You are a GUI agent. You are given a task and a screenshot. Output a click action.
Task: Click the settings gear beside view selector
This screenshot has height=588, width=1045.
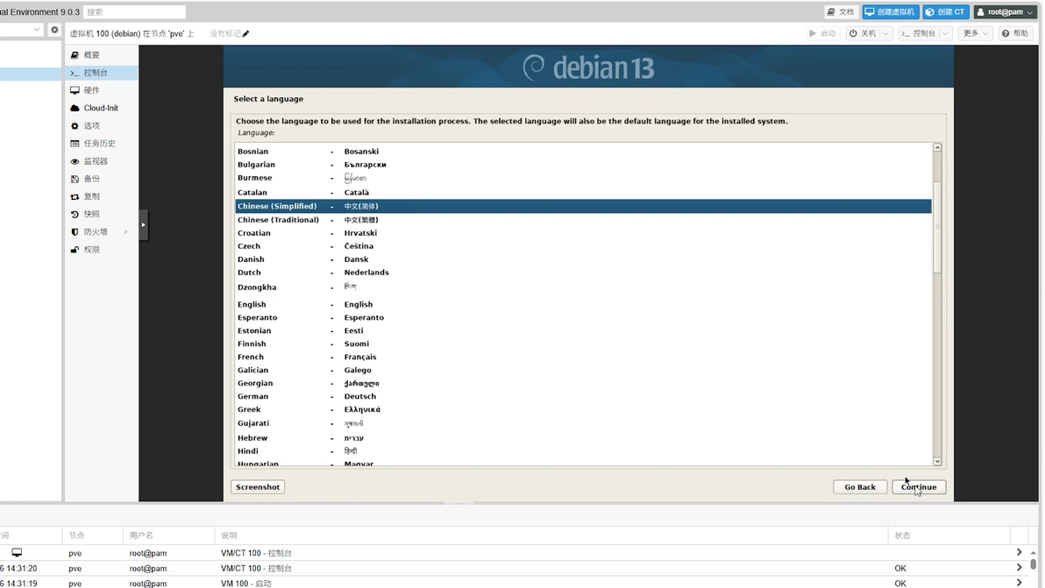tap(54, 30)
